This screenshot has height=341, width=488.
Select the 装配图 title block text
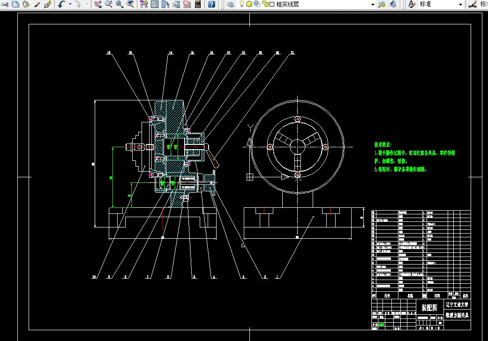pyautogui.click(x=429, y=308)
